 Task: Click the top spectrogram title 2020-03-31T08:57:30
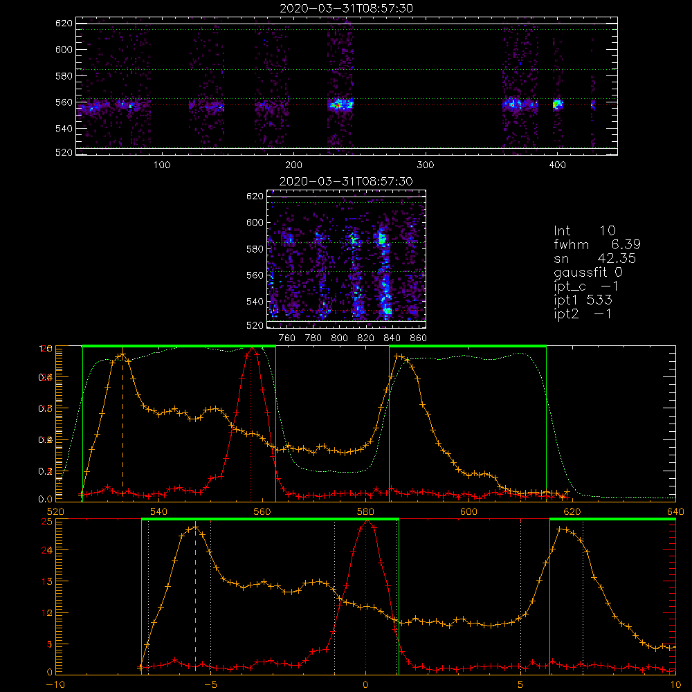(x=347, y=8)
